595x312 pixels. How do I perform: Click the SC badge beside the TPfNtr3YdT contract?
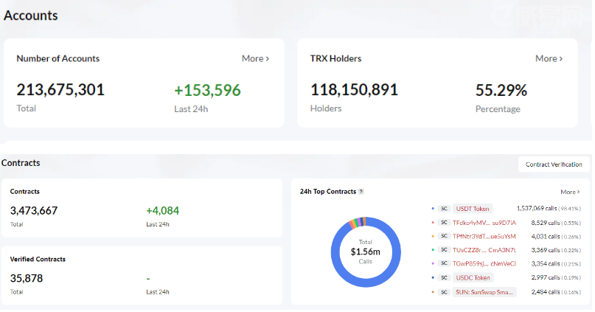[x=444, y=237]
